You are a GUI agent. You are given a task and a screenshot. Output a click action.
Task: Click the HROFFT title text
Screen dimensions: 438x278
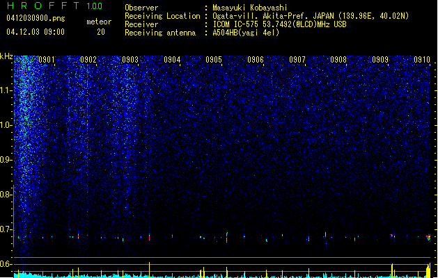coord(43,6)
